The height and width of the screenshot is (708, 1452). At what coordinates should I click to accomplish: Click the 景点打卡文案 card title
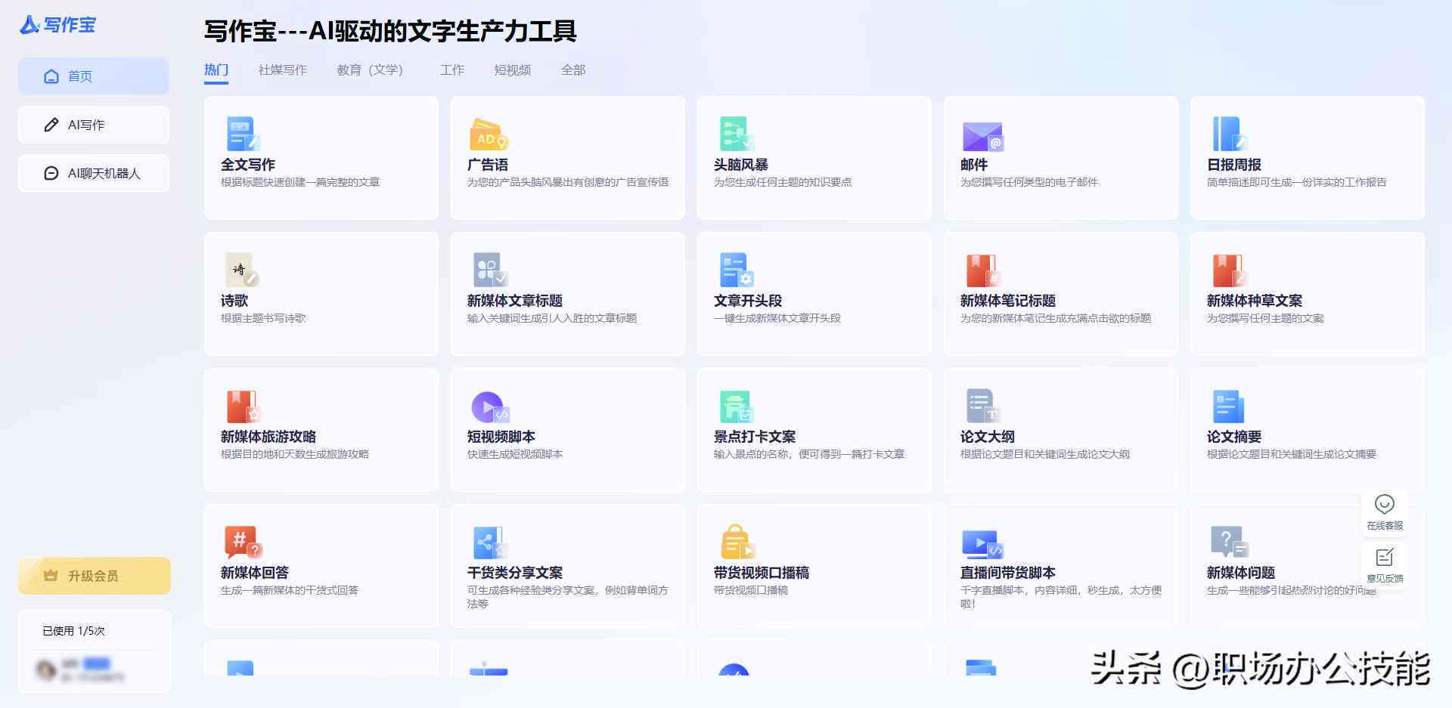(x=755, y=437)
